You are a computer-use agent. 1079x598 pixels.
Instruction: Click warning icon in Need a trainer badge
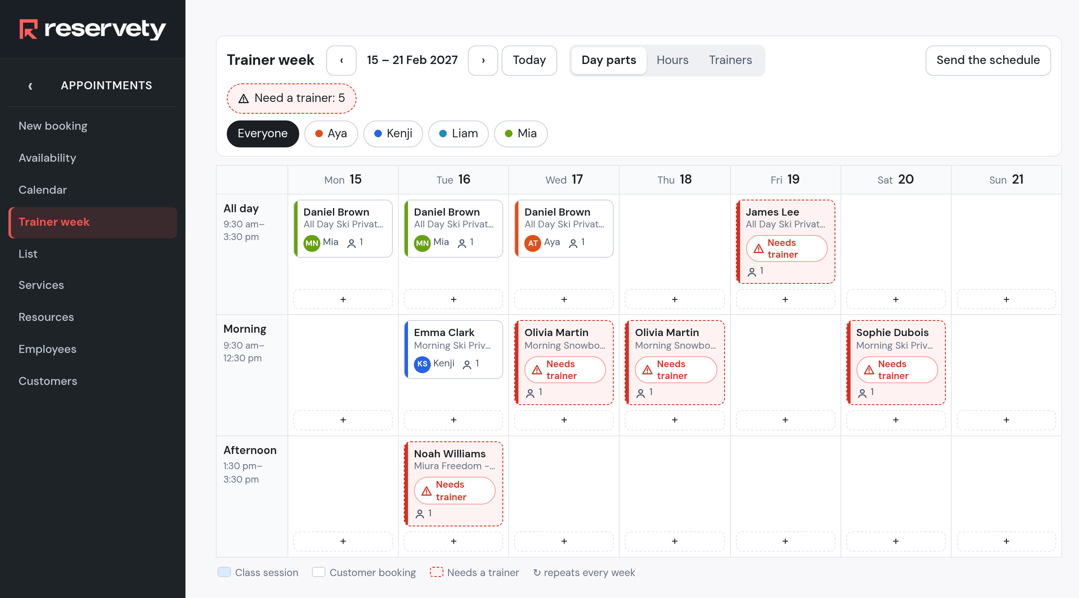tap(244, 99)
